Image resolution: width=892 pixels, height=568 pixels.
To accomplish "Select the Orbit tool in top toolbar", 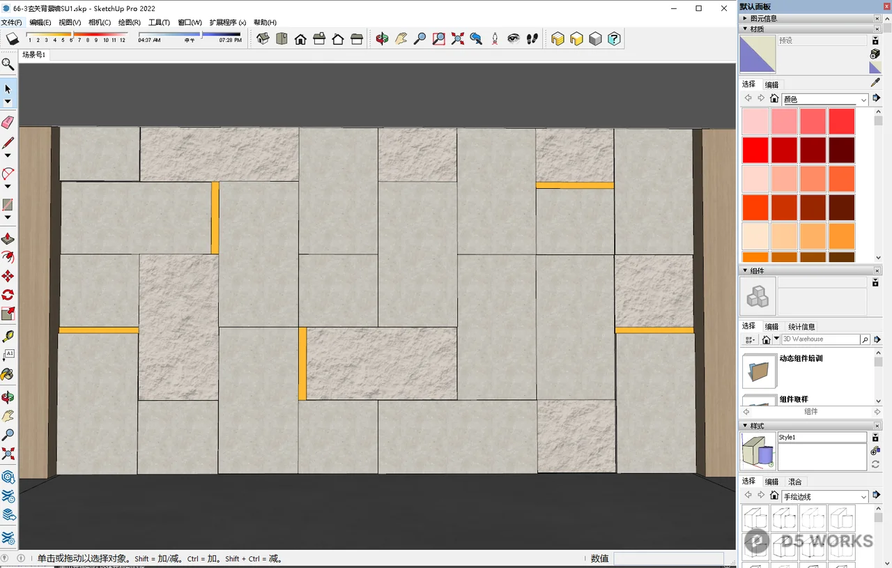I will [x=382, y=39].
